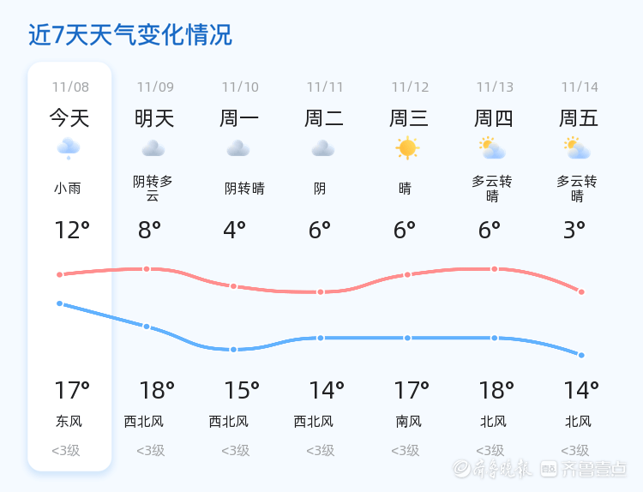Image resolution: width=643 pixels, height=492 pixels.
Task: Click the partly cloudy icon under 周五
Action: pos(577,148)
